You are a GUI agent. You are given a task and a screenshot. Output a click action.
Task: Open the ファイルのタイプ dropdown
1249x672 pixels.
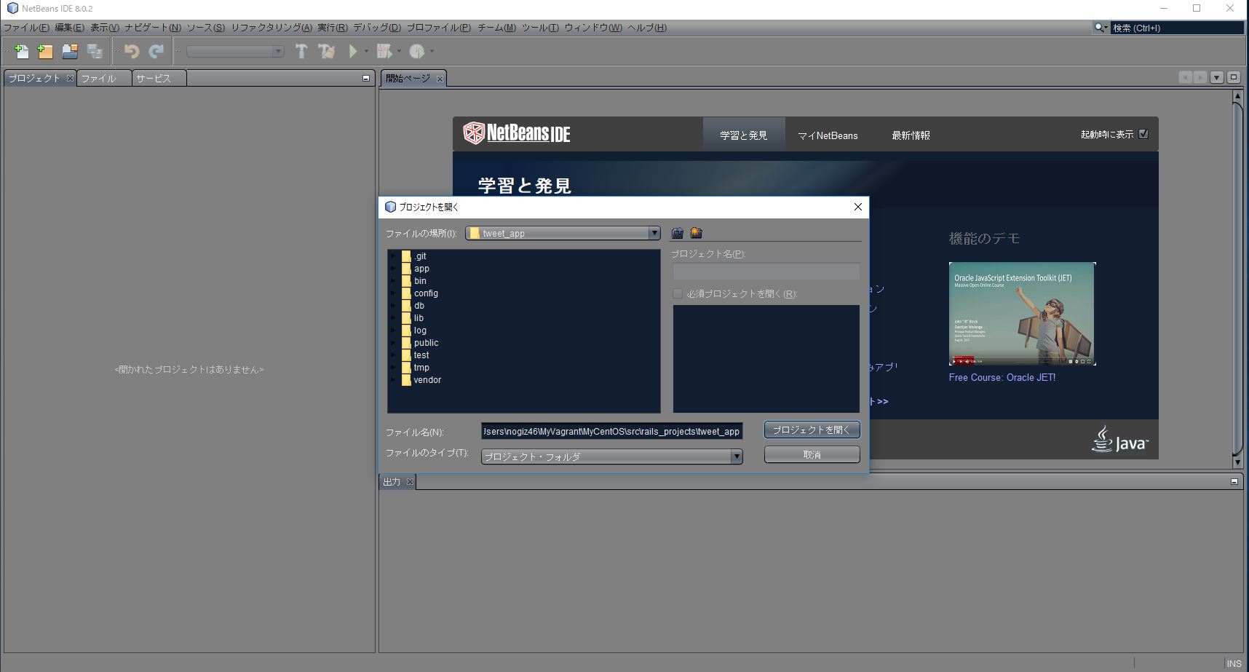click(737, 456)
